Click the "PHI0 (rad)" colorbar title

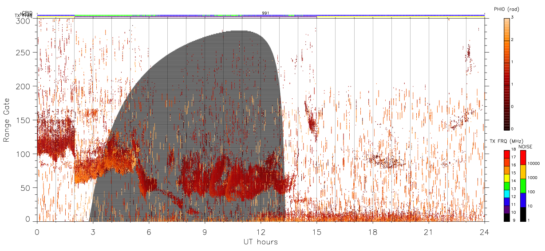(x=507, y=9)
